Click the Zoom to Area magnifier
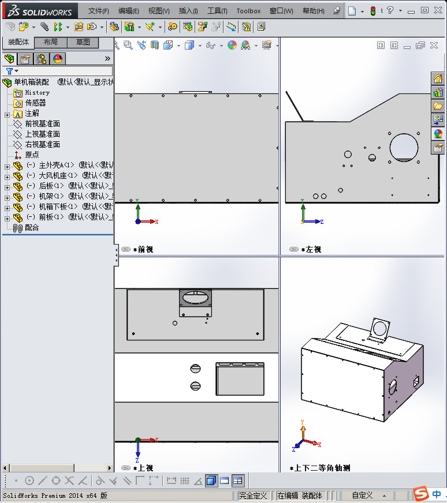This screenshot has height=503, width=447. click(x=128, y=45)
